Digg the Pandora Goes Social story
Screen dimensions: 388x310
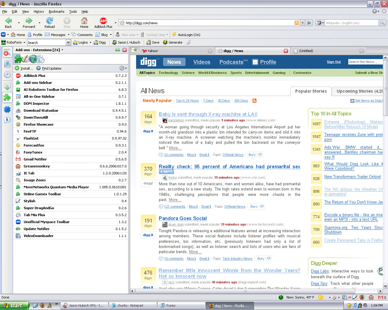148,235
